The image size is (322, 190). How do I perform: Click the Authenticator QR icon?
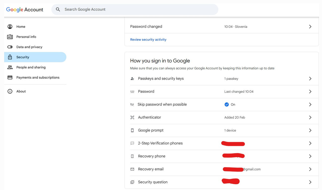click(x=132, y=117)
